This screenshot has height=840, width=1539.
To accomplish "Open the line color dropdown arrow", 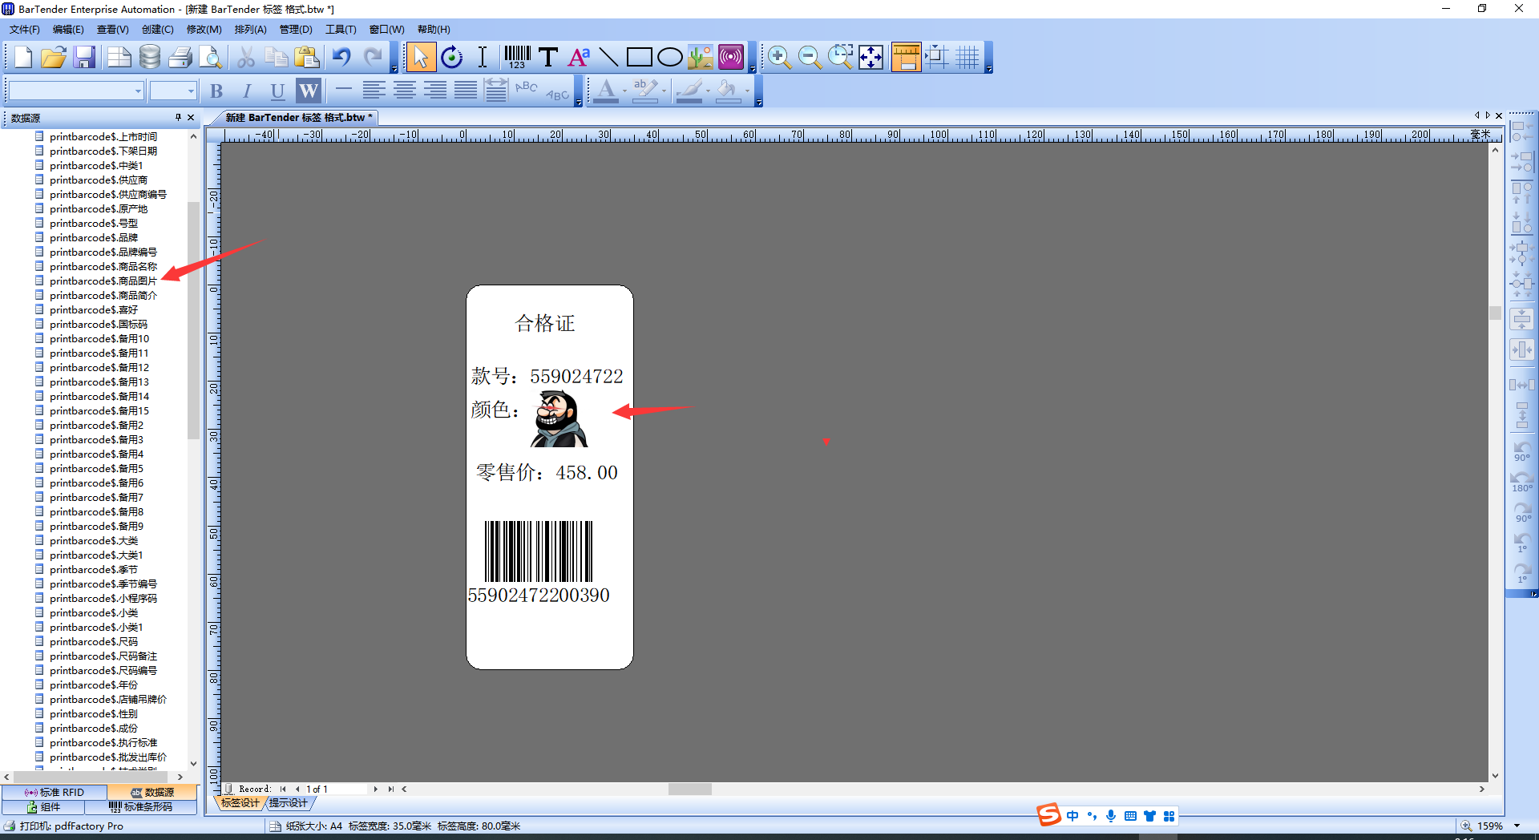I will pyautogui.click(x=709, y=91).
